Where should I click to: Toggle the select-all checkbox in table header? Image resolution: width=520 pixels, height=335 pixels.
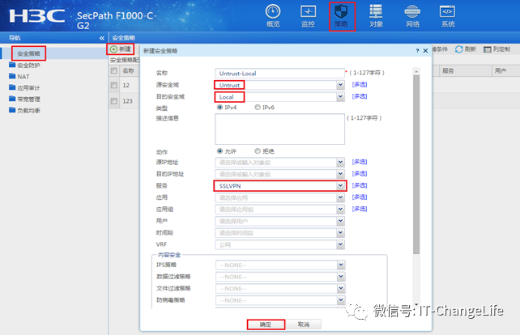point(114,70)
